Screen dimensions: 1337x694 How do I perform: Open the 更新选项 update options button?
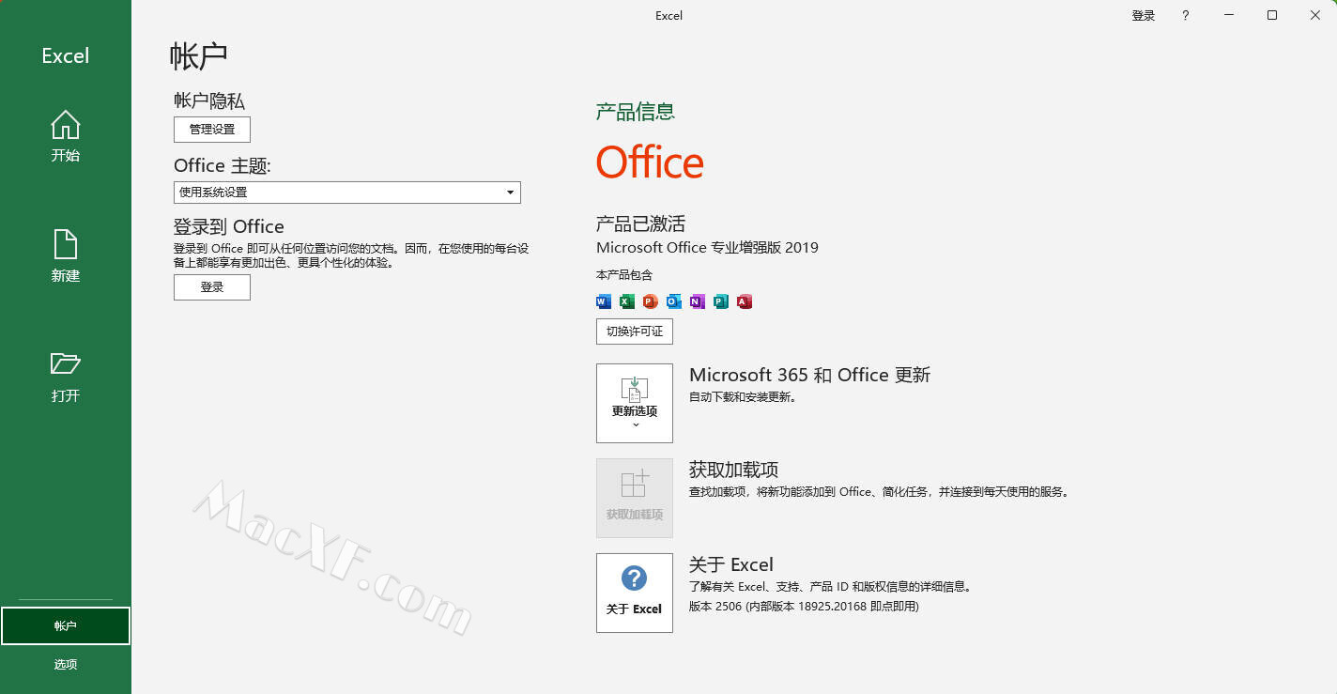click(x=635, y=403)
